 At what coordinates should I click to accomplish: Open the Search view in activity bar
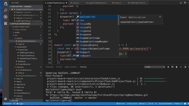[5, 10]
